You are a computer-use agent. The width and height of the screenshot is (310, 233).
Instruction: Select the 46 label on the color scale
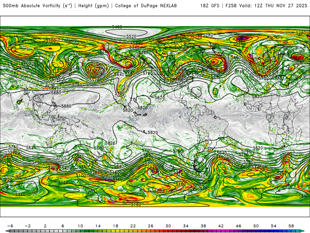[239, 226]
